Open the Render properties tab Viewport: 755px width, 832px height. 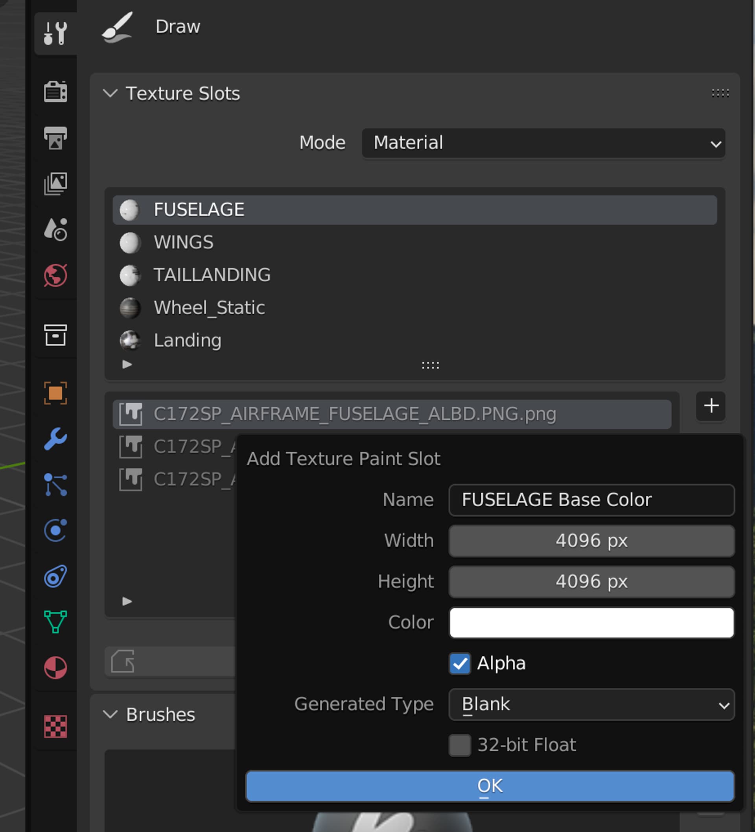55,91
